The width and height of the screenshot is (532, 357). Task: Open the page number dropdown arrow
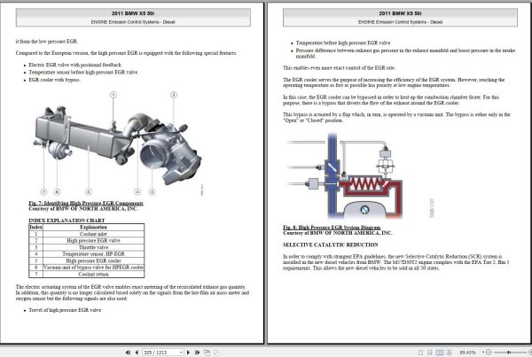click(181, 353)
